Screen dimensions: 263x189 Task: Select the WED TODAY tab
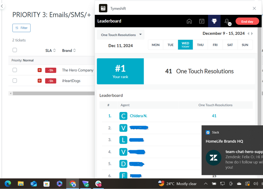point(185,45)
